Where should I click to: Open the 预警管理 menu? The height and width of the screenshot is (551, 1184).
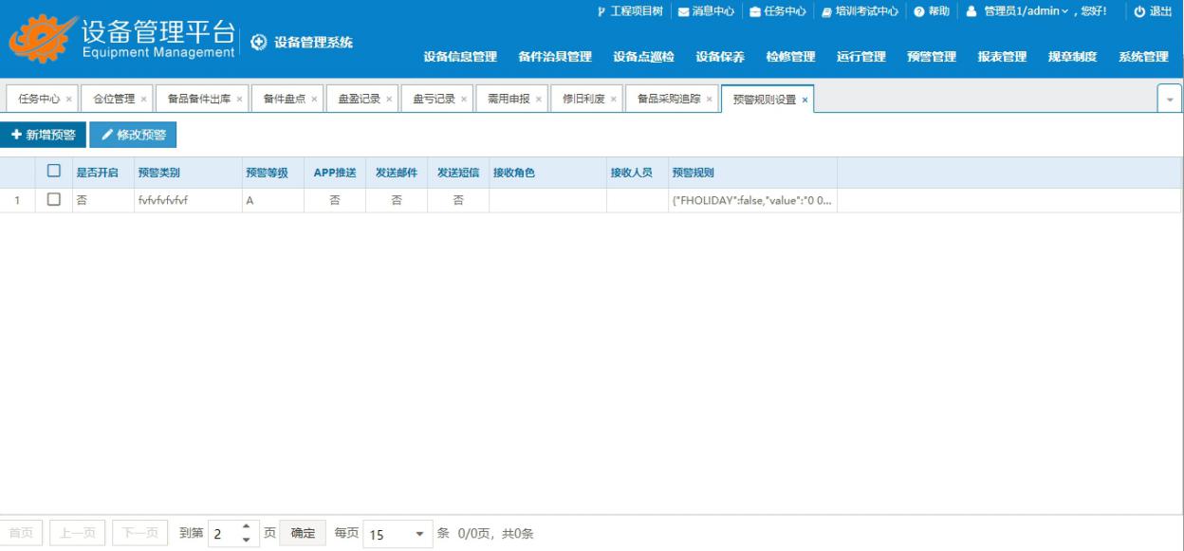tap(931, 57)
